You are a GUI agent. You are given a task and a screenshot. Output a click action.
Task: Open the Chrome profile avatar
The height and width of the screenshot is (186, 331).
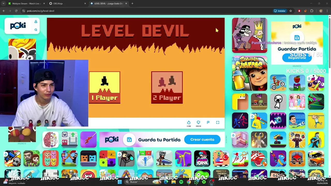click(x=321, y=11)
